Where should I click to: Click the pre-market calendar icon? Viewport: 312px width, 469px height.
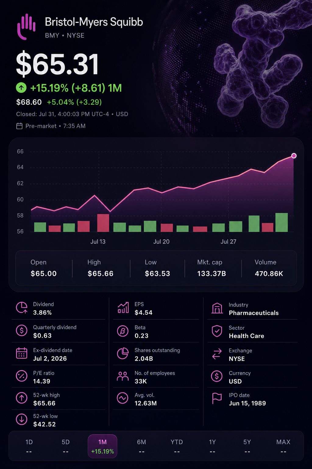pyautogui.click(x=19, y=126)
